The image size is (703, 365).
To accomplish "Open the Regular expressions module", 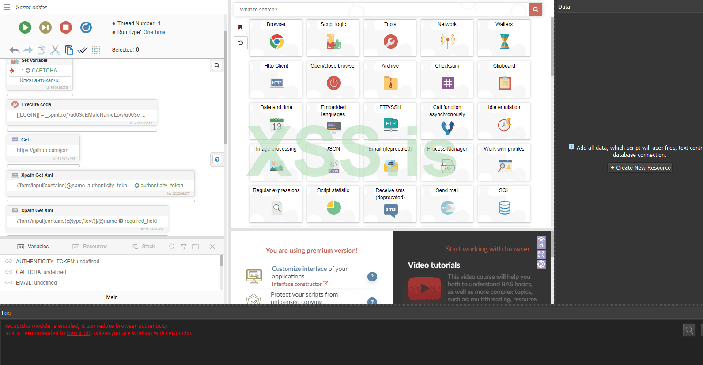I will click(276, 204).
